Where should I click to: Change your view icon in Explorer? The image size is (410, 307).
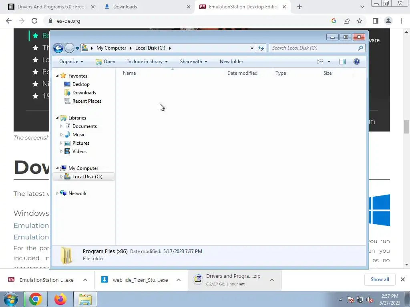[320, 62]
